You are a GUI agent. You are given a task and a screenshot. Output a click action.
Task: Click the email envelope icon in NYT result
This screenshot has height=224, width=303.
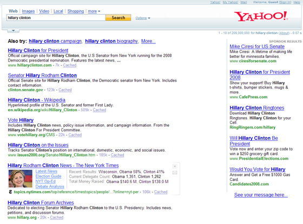(x=175, y=173)
